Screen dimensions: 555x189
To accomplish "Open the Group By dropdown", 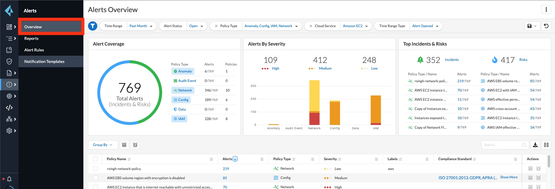I will click(x=102, y=145).
